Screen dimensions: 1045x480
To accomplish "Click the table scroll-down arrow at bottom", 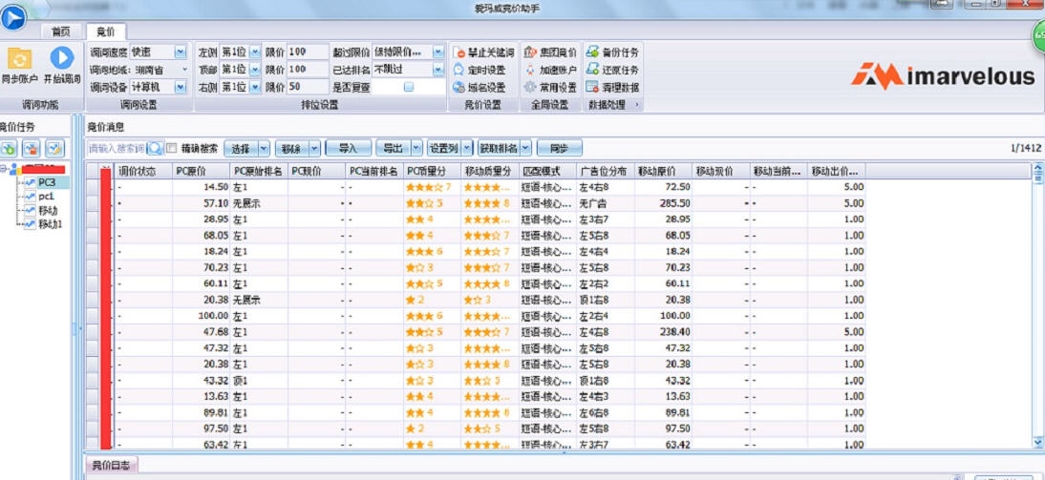I will [x=1037, y=442].
